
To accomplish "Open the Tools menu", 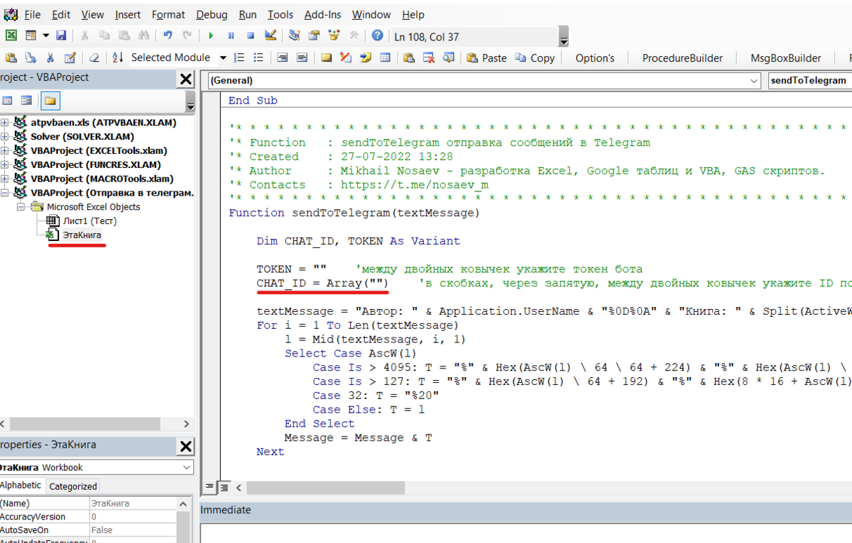I will point(280,14).
